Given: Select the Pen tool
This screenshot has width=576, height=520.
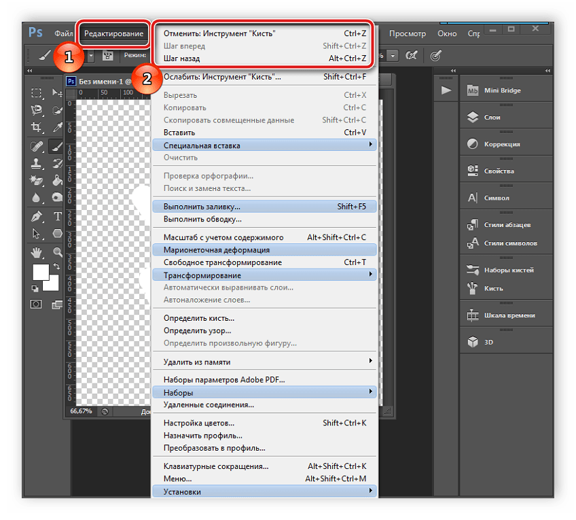Looking at the screenshot, I should click(37, 216).
